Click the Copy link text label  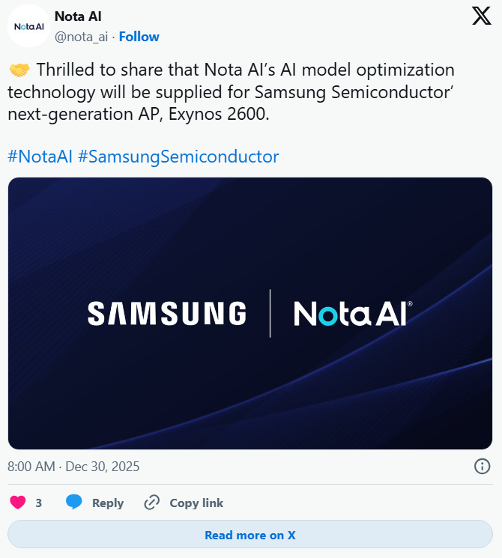(196, 503)
